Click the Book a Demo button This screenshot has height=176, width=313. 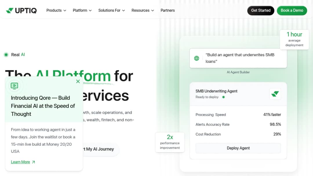pos(292,10)
